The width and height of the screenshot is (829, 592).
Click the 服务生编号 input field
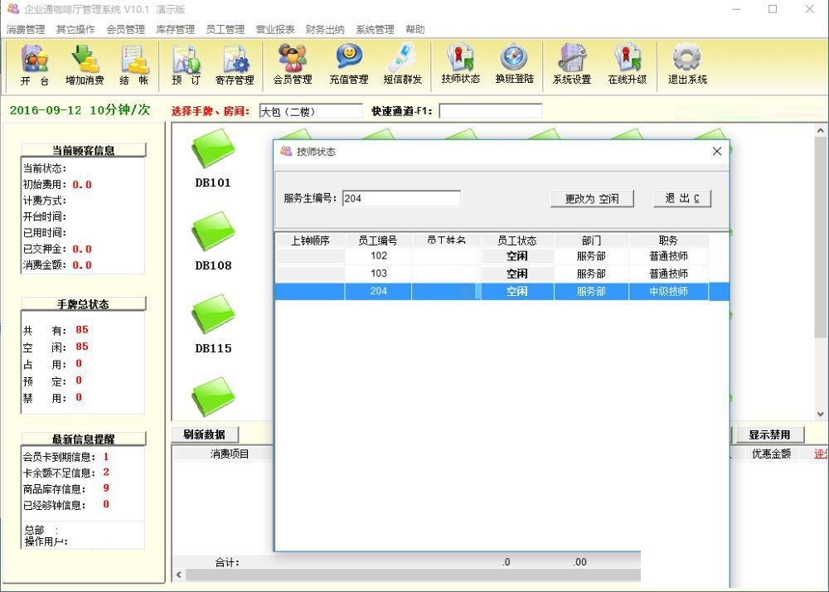coord(401,198)
